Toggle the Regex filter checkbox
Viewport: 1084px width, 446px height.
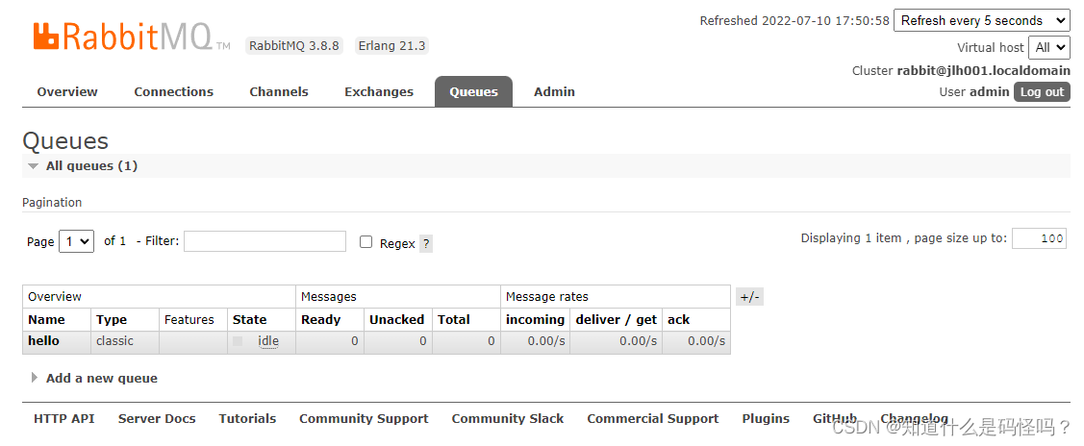[366, 242]
